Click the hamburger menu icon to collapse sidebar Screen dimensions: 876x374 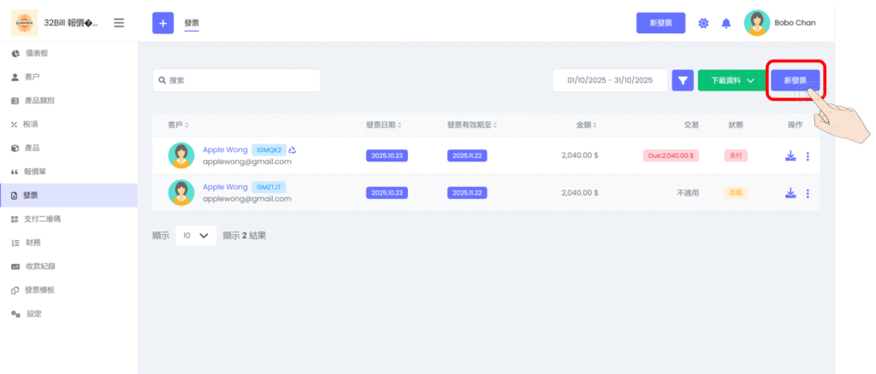pyautogui.click(x=119, y=23)
